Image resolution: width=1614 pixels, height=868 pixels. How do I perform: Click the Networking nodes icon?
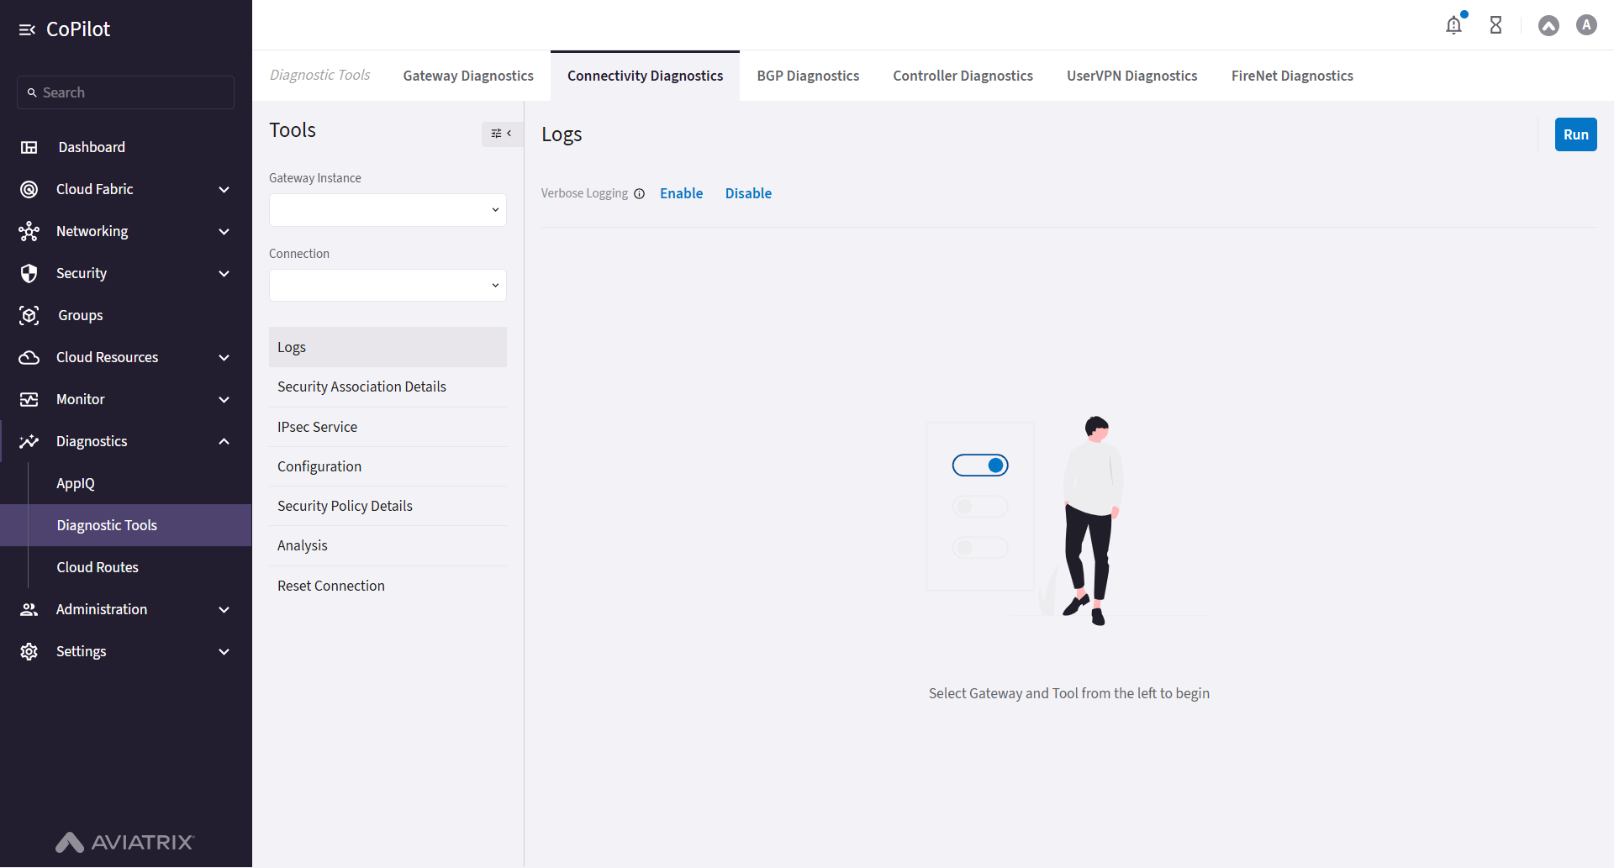[x=29, y=231]
